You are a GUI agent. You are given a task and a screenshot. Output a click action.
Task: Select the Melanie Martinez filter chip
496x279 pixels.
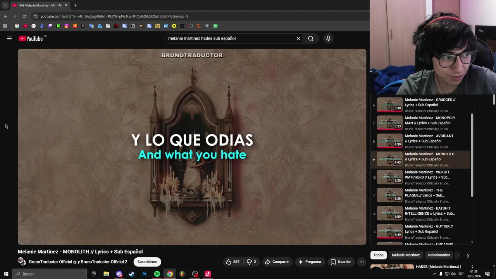(406, 255)
